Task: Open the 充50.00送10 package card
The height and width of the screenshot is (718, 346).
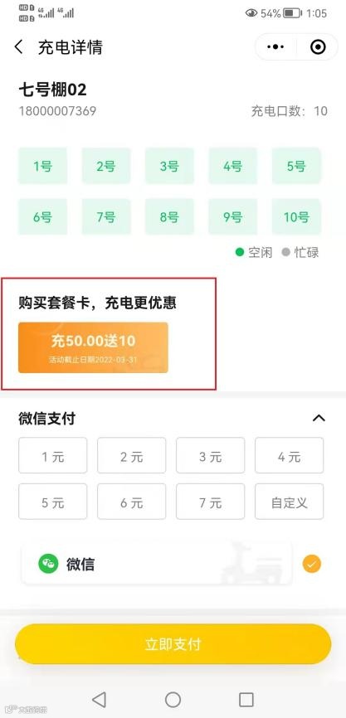Action: (93, 347)
